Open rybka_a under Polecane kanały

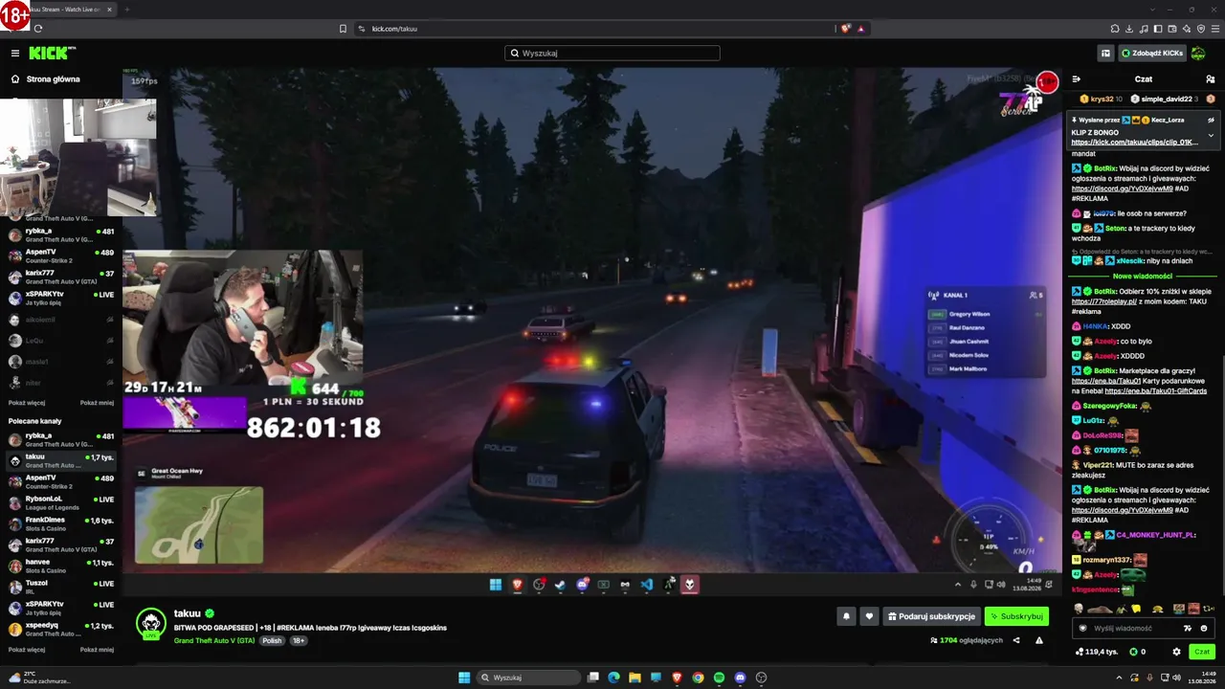[61, 439]
